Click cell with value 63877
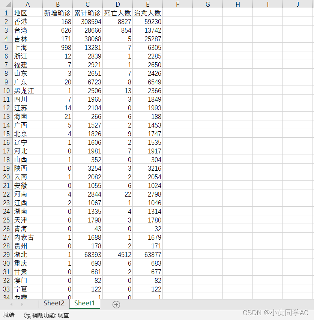Viewport: 314px width, 320px height. (x=147, y=254)
